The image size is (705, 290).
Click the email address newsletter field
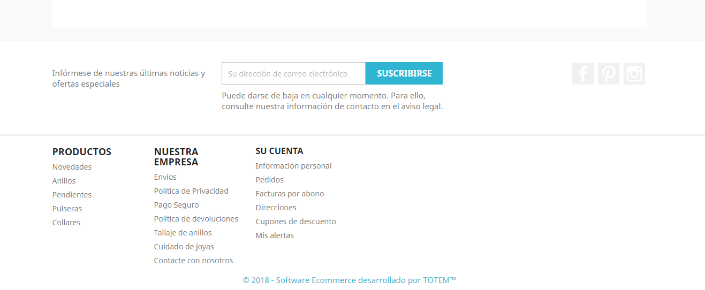click(x=294, y=73)
